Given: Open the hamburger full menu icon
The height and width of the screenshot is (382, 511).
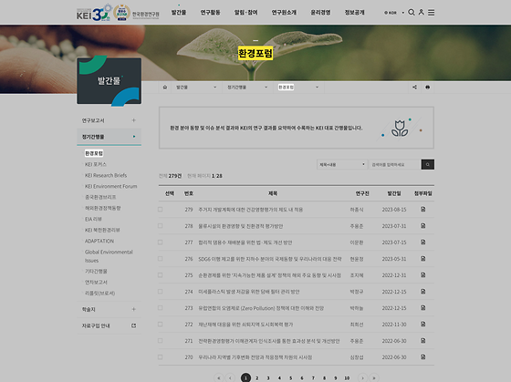Looking at the screenshot, I should (431, 13).
